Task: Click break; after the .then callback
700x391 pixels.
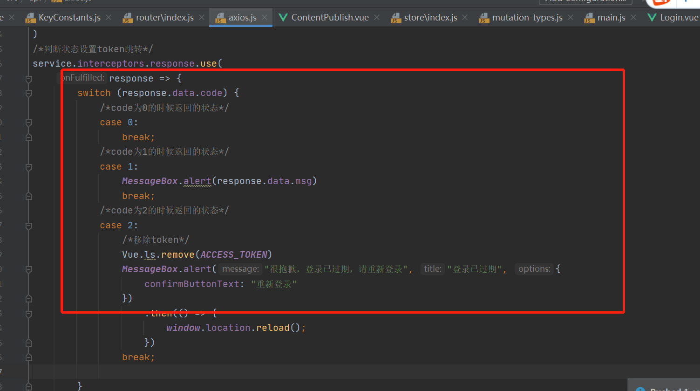Action: point(138,357)
